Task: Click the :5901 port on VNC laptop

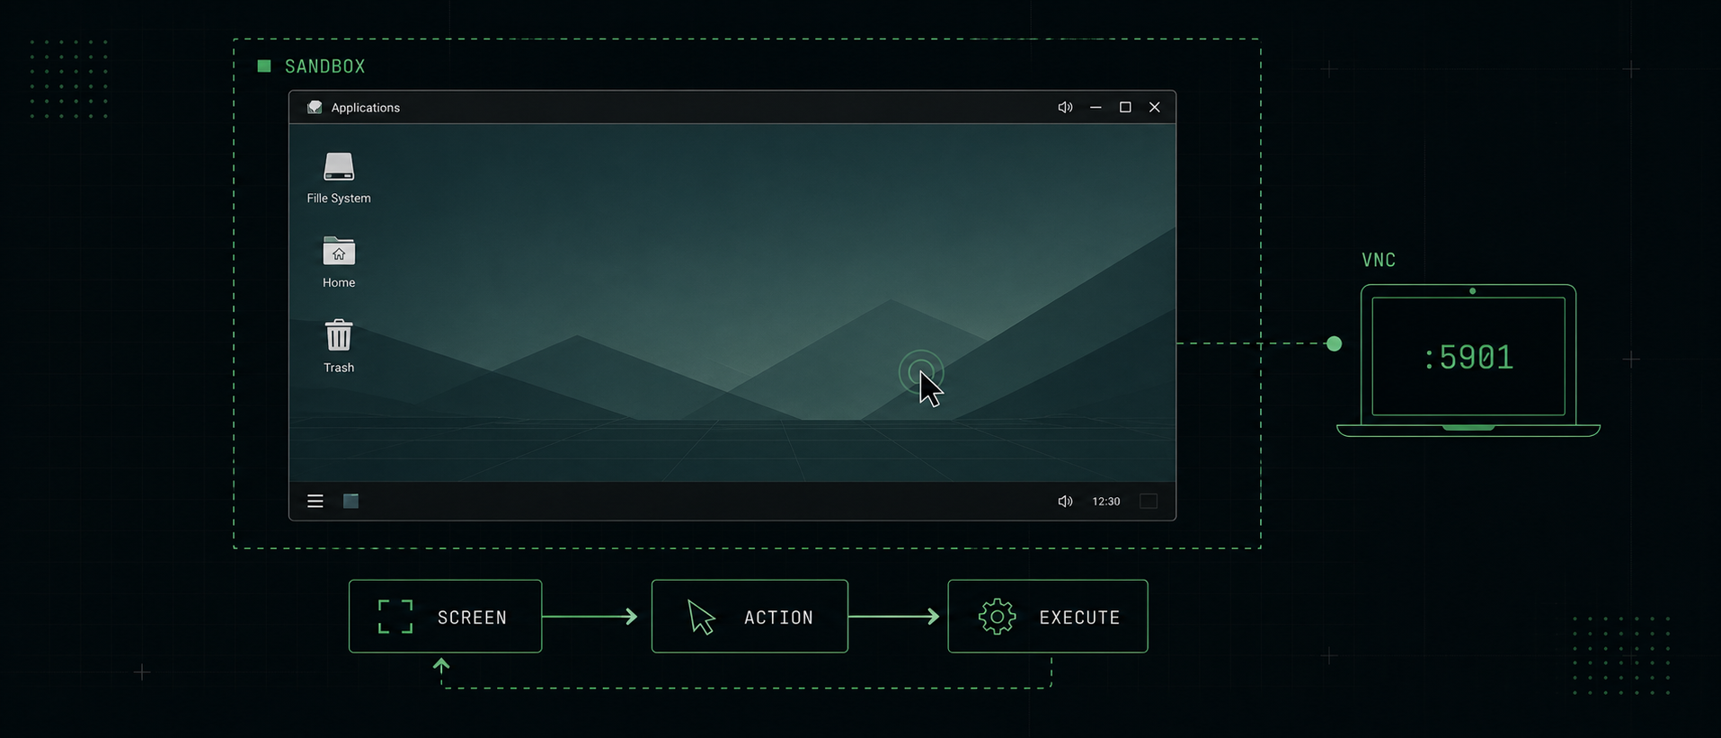Action: pyautogui.click(x=1468, y=358)
